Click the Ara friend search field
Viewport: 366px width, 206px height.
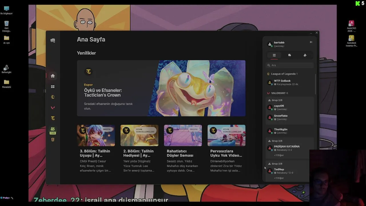(290, 65)
